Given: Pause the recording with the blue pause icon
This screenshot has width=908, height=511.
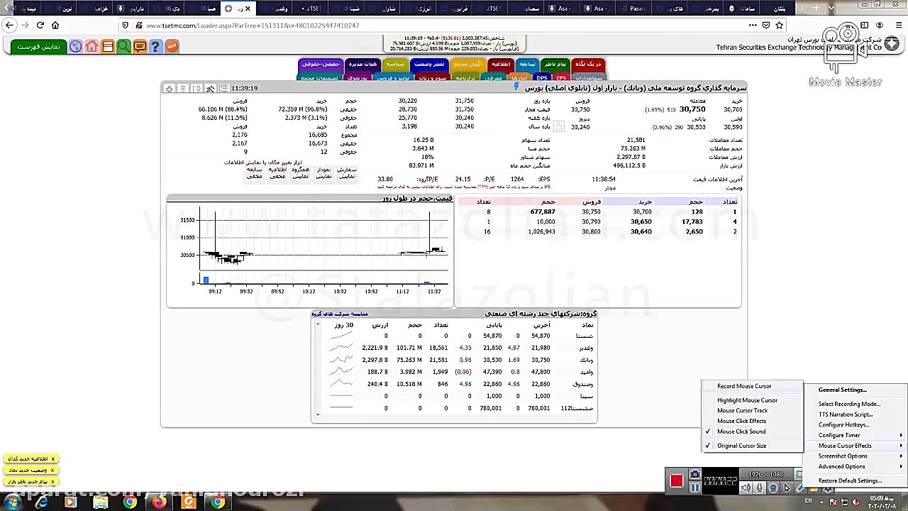Looking at the screenshot, I should pos(694,487).
